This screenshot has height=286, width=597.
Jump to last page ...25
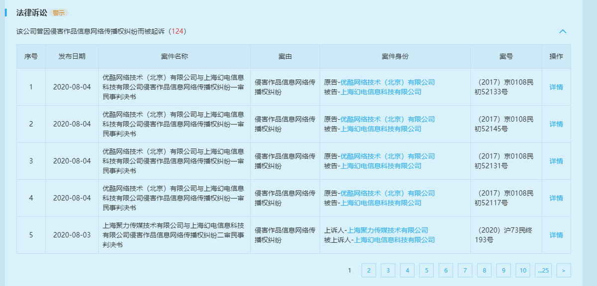[x=543, y=270]
